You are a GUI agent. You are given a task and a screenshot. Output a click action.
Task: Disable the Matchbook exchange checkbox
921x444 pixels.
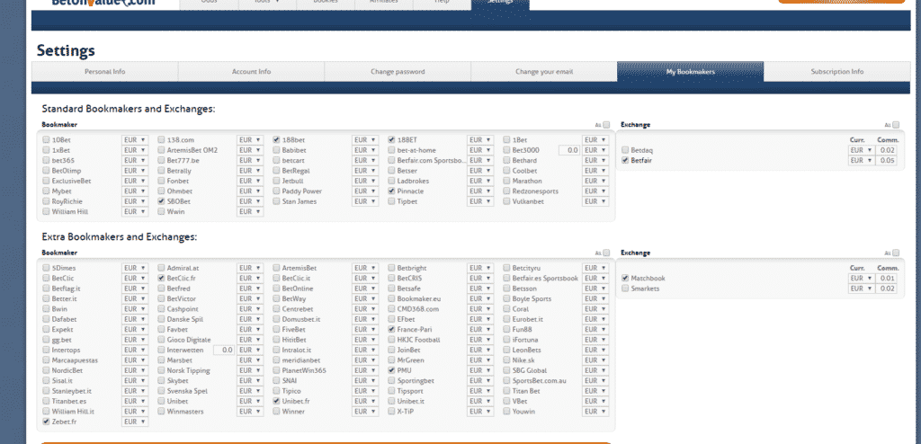click(x=625, y=279)
